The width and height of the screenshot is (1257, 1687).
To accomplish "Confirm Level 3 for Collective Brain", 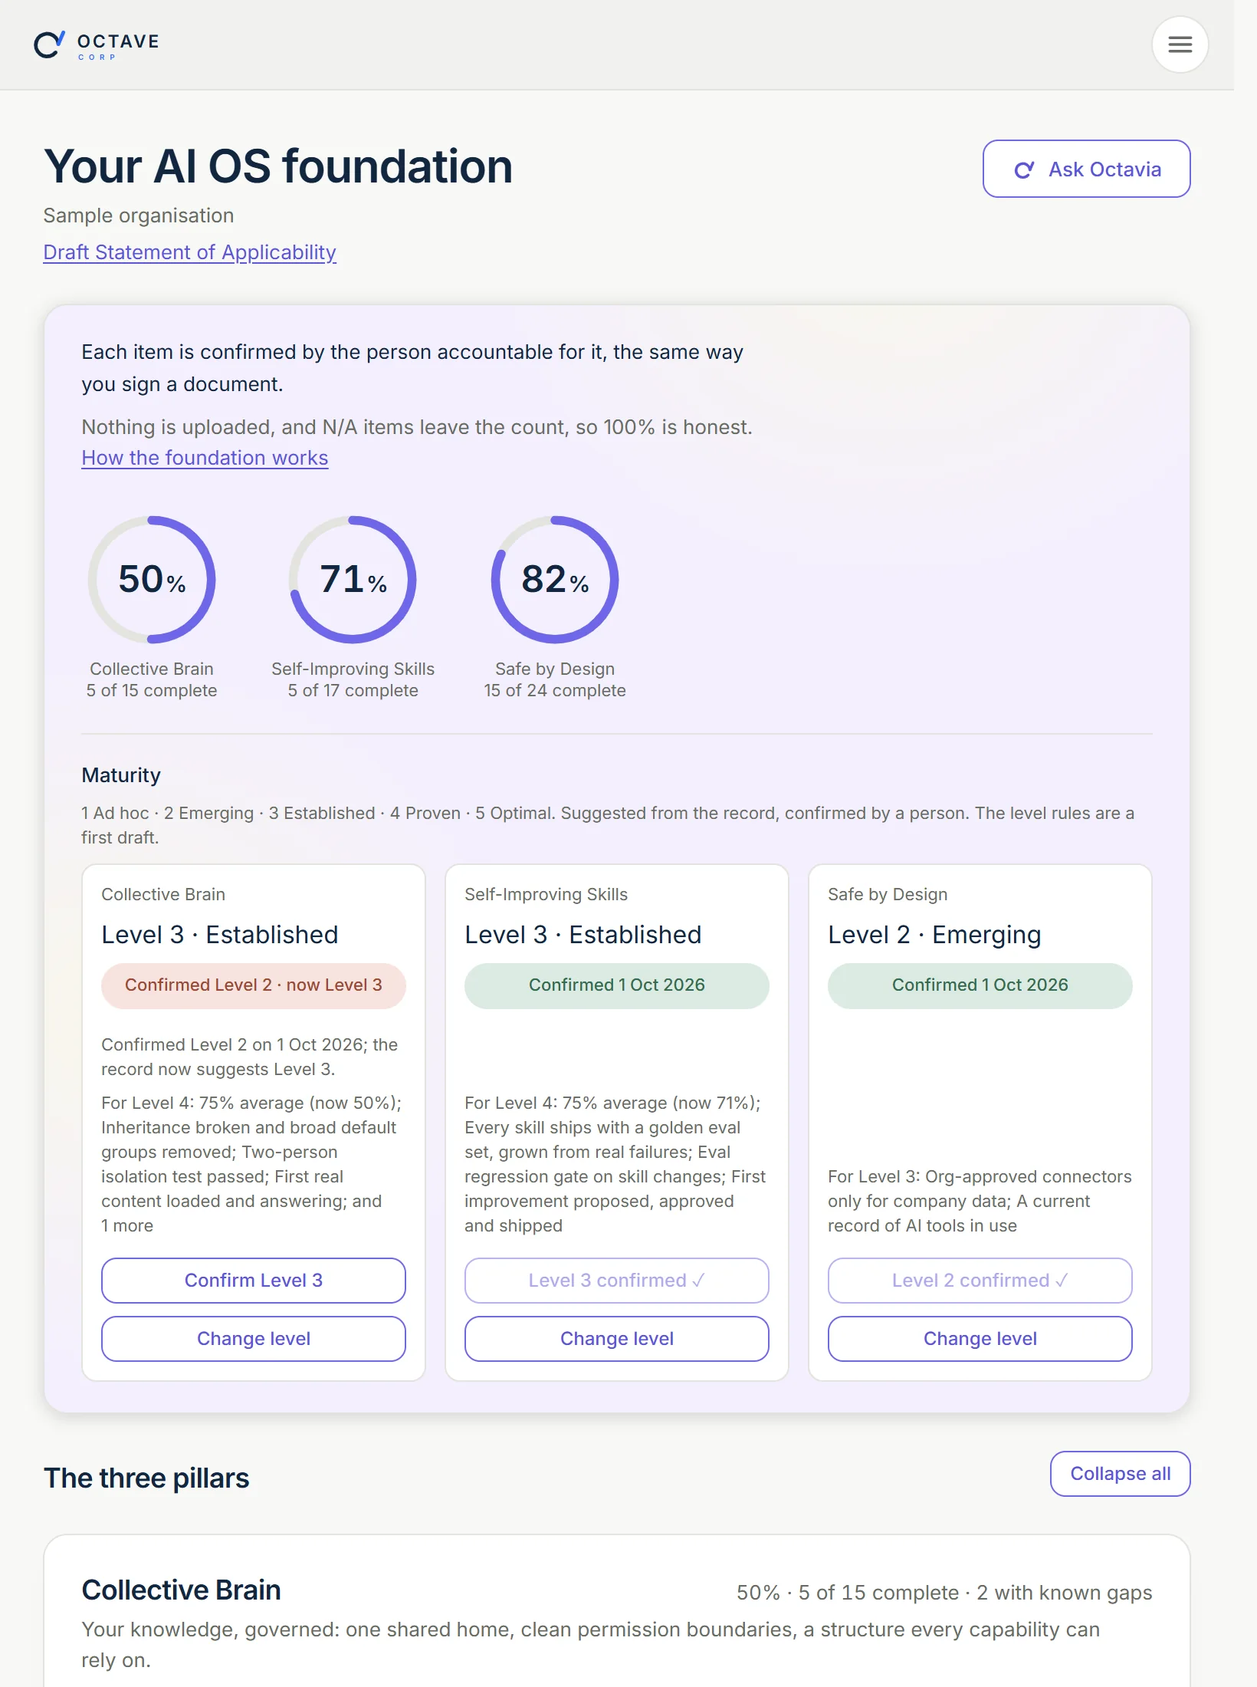I will pos(254,1281).
